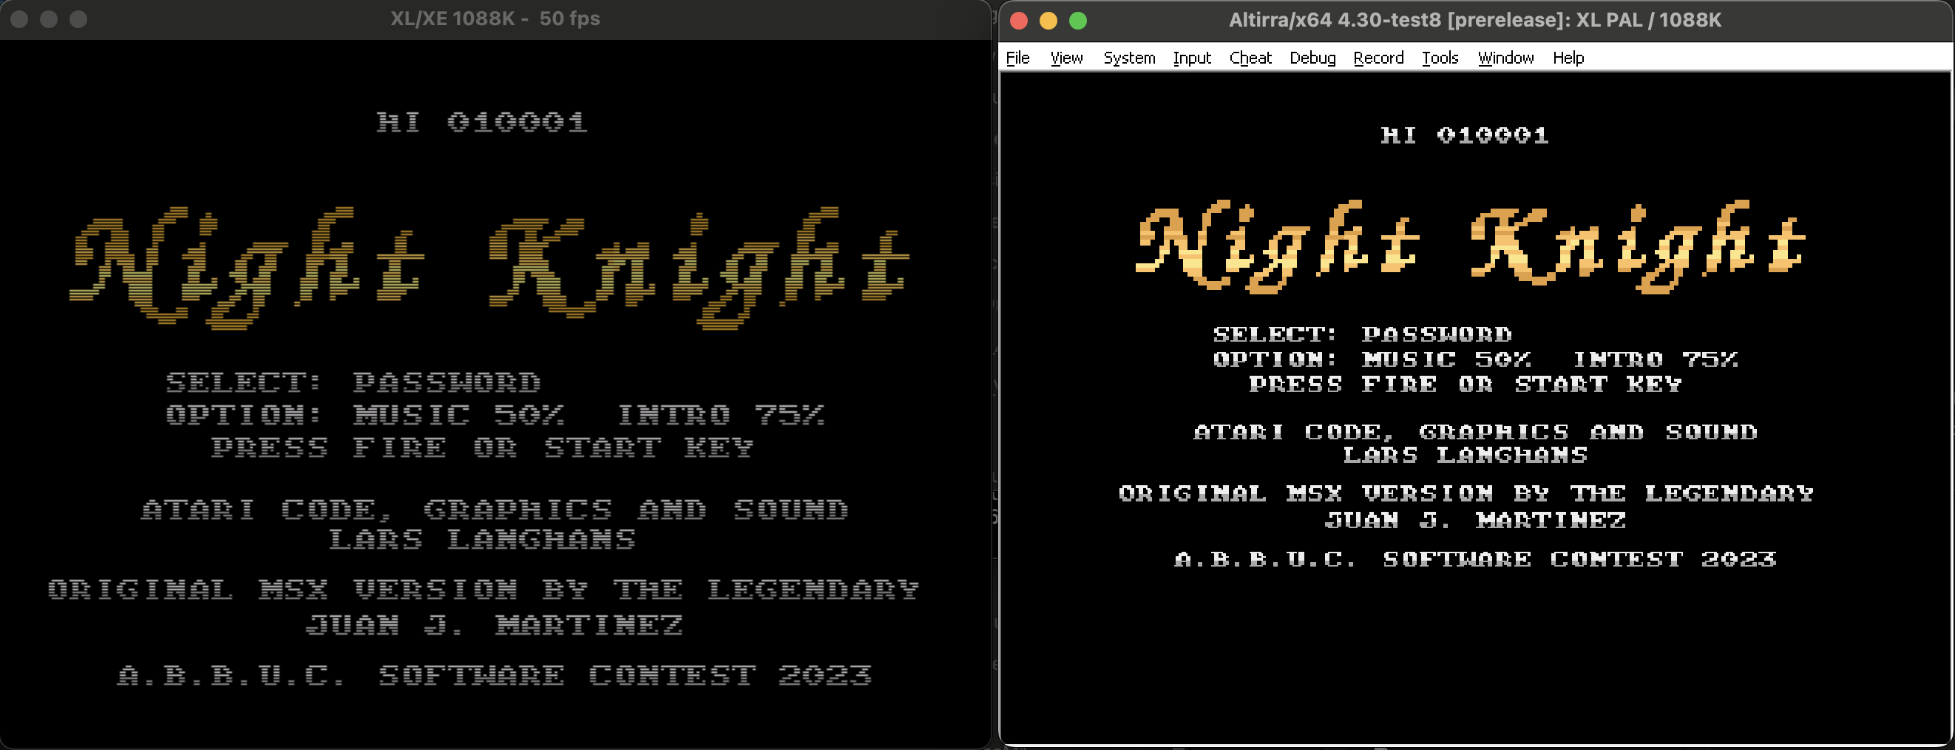The width and height of the screenshot is (1955, 750).
Task: Click the Altirra/x64 4.30-test8 title bar
Action: 1474,21
